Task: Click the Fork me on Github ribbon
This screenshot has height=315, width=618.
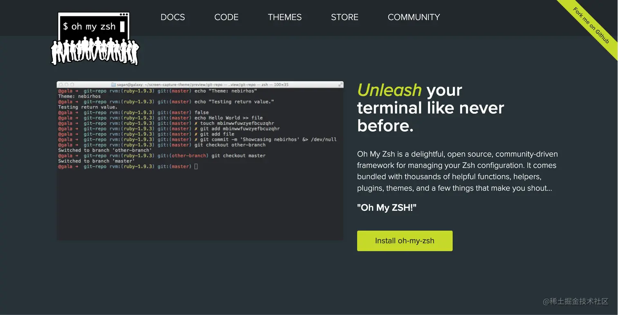Action: (x=591, y=25)
